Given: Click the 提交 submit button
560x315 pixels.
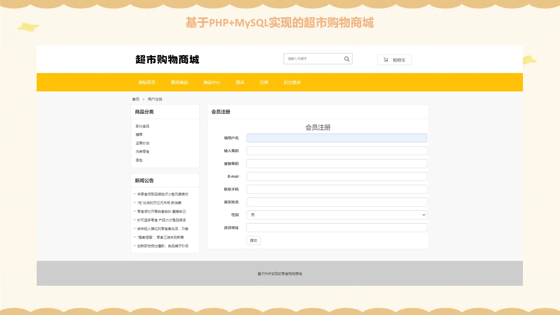Looking at the screenshot, I should [x=253, y=240].
